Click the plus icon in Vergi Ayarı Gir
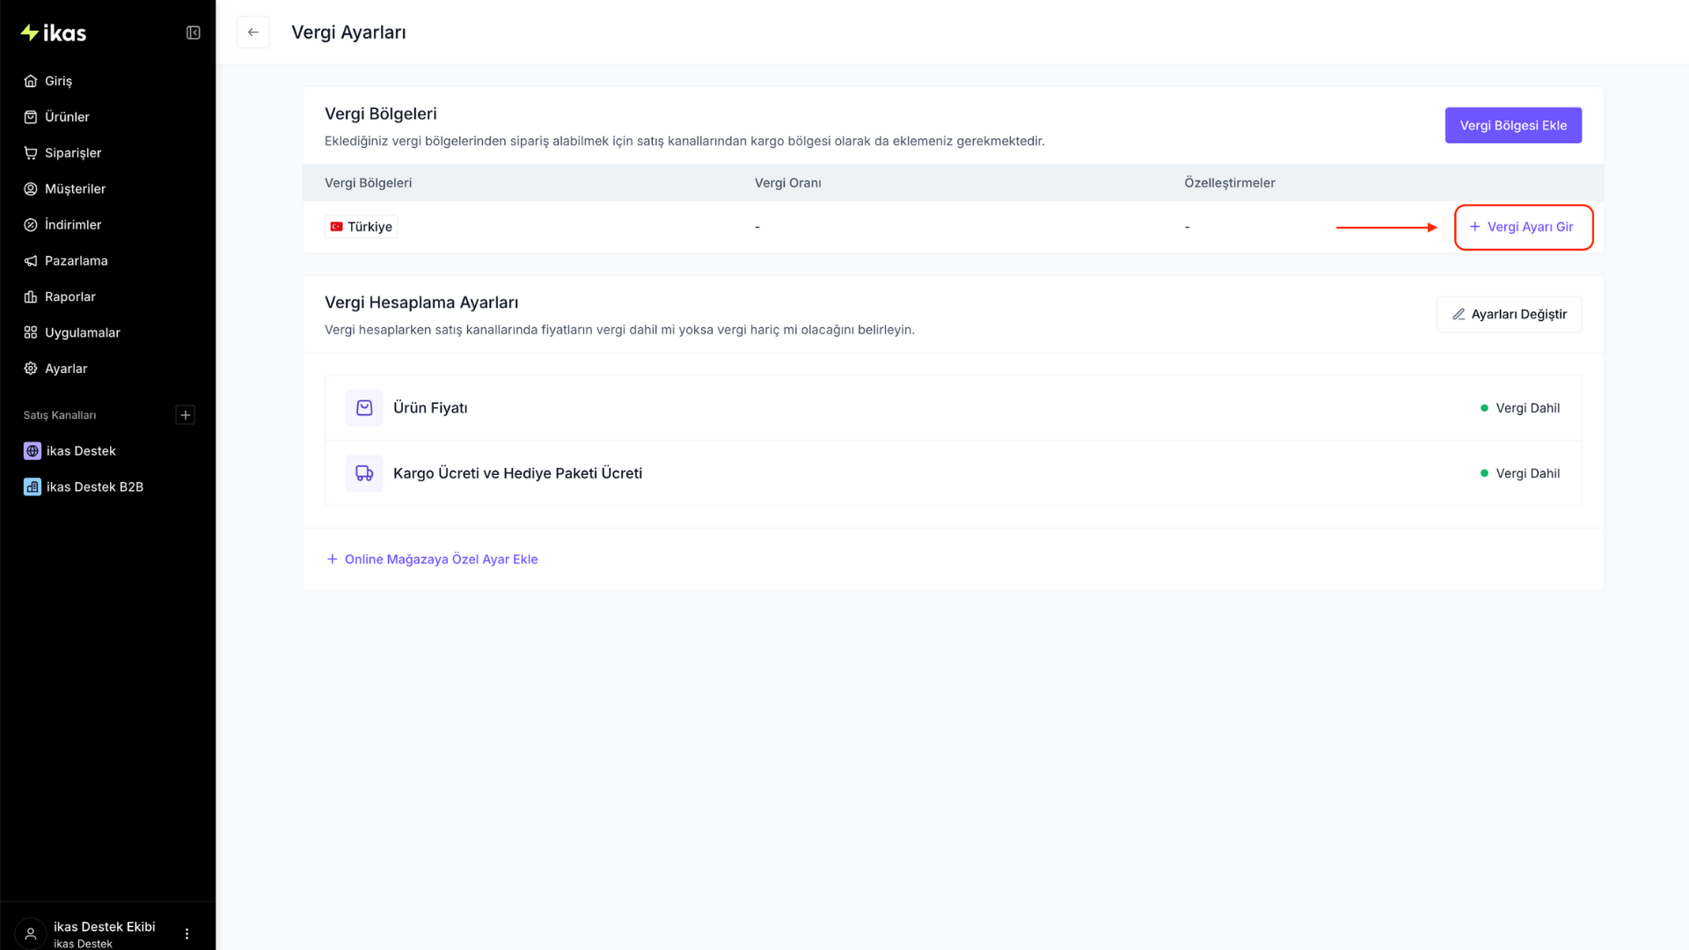1689x950 pixels. click(1475, 227)
